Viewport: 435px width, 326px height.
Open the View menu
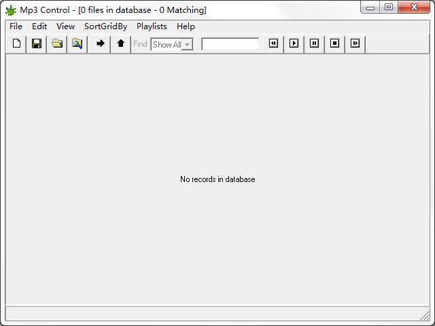[65, 26]
